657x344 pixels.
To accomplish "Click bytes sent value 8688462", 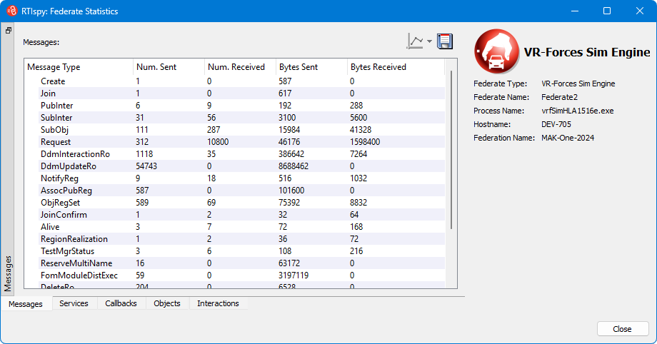I will coord(294,166).
